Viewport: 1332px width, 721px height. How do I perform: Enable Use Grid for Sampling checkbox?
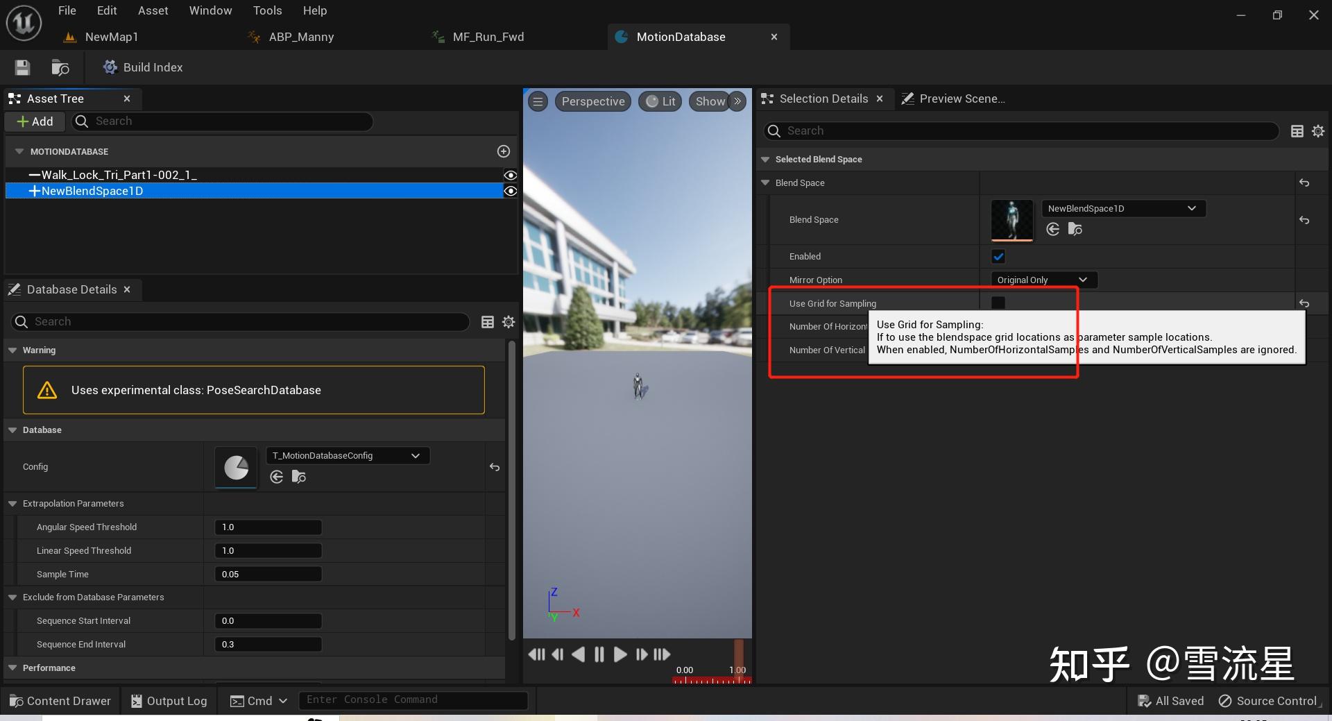[998, 303]
